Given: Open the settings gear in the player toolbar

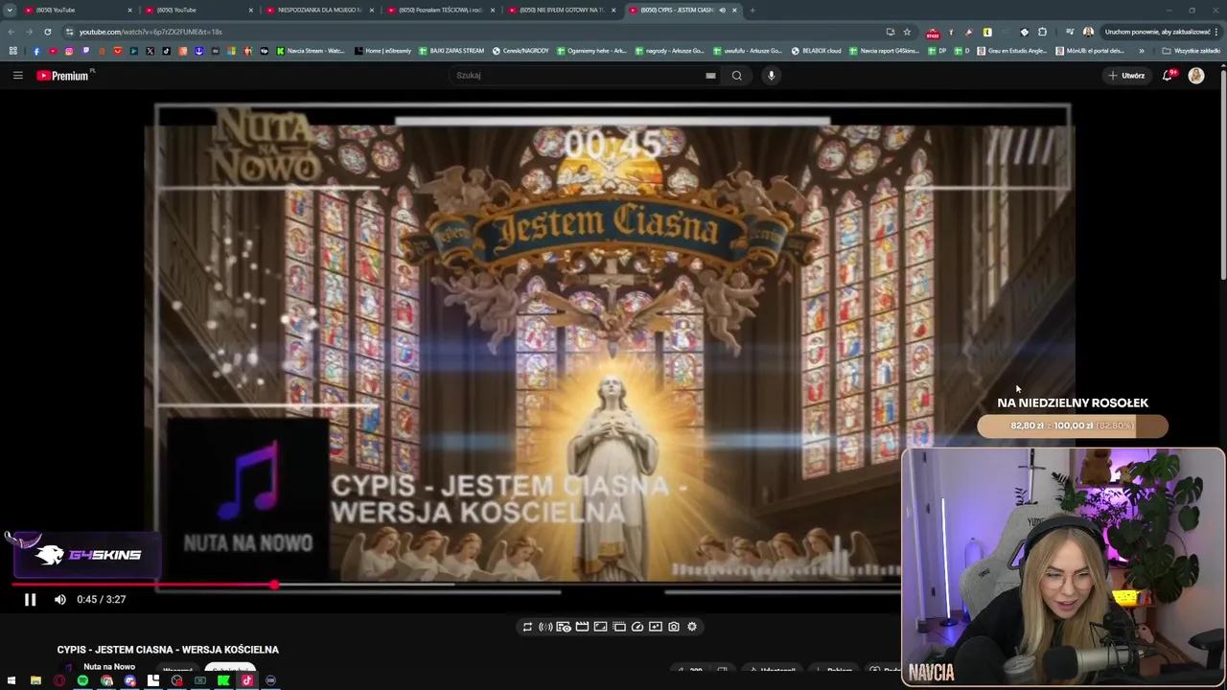Looking at the screenshot, I should [692, 627].
